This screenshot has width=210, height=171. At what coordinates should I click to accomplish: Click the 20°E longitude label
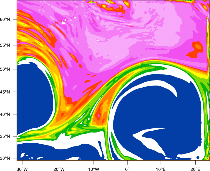pos(195,169)
